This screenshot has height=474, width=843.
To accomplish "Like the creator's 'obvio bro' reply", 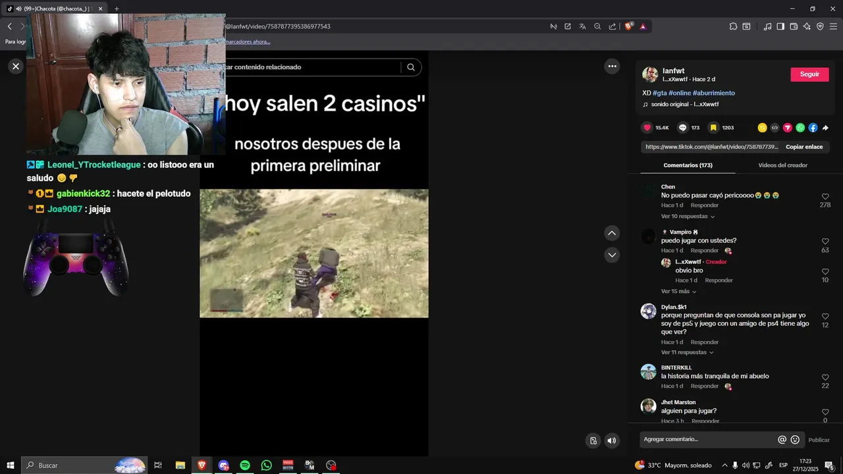I will (x=825, y=271).
